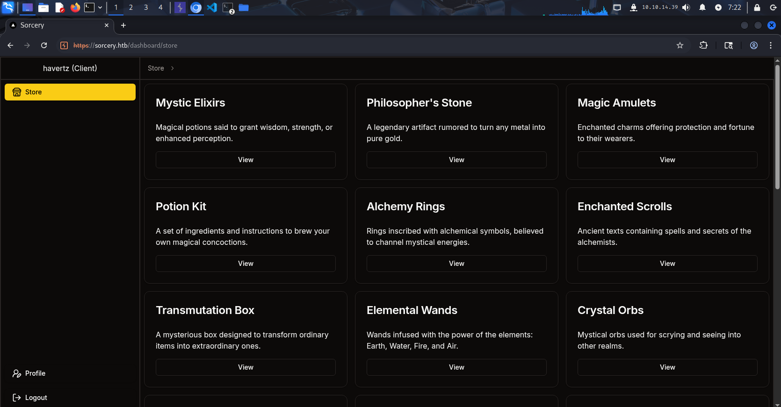The width and height of the screenshot is (781, 407).
Task: Click the page vertical scrollbar thumb
Action: pyautogui.click(x=777, y=126)
